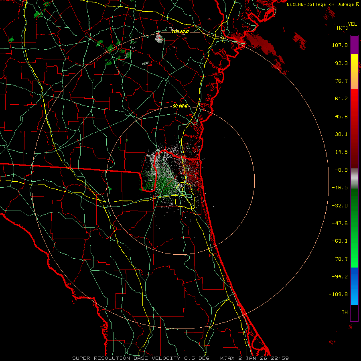
Task: Select the 76.7 legend value
Action: (341, 81)
